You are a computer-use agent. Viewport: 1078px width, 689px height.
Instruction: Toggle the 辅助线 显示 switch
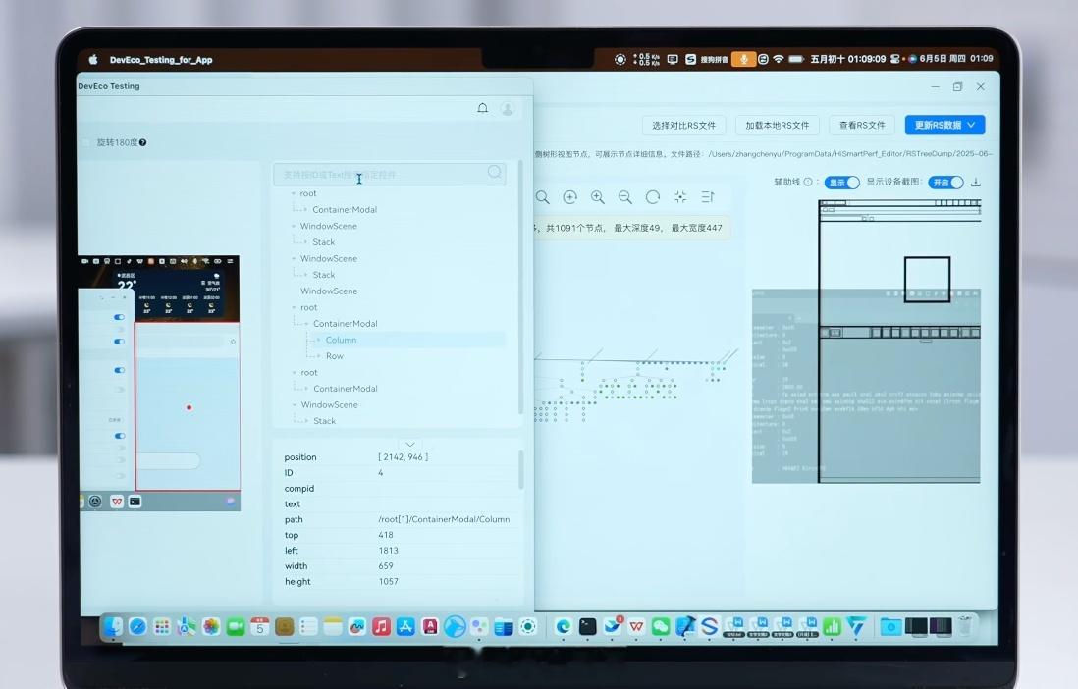point(842,183)
